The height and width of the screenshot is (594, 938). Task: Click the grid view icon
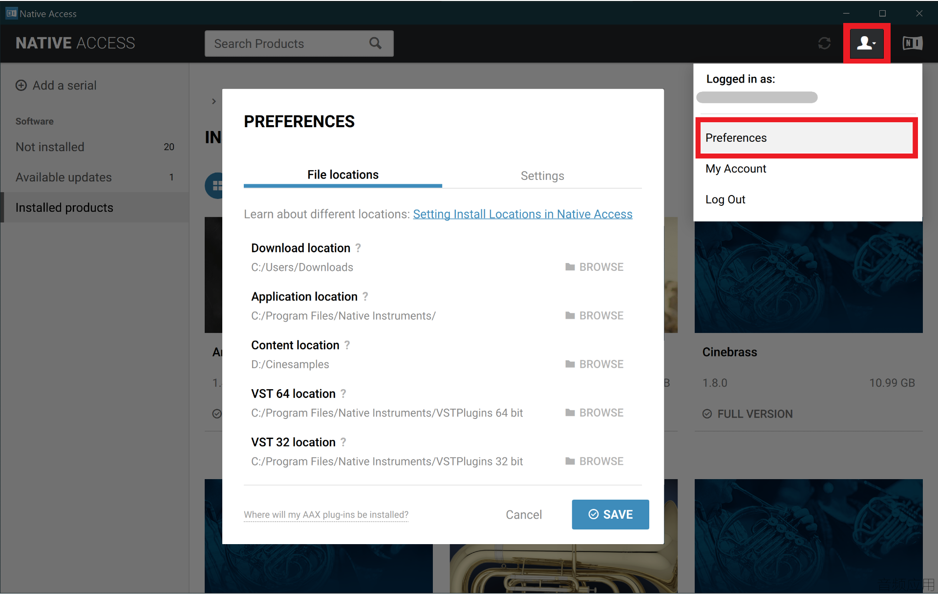(214, 186)
